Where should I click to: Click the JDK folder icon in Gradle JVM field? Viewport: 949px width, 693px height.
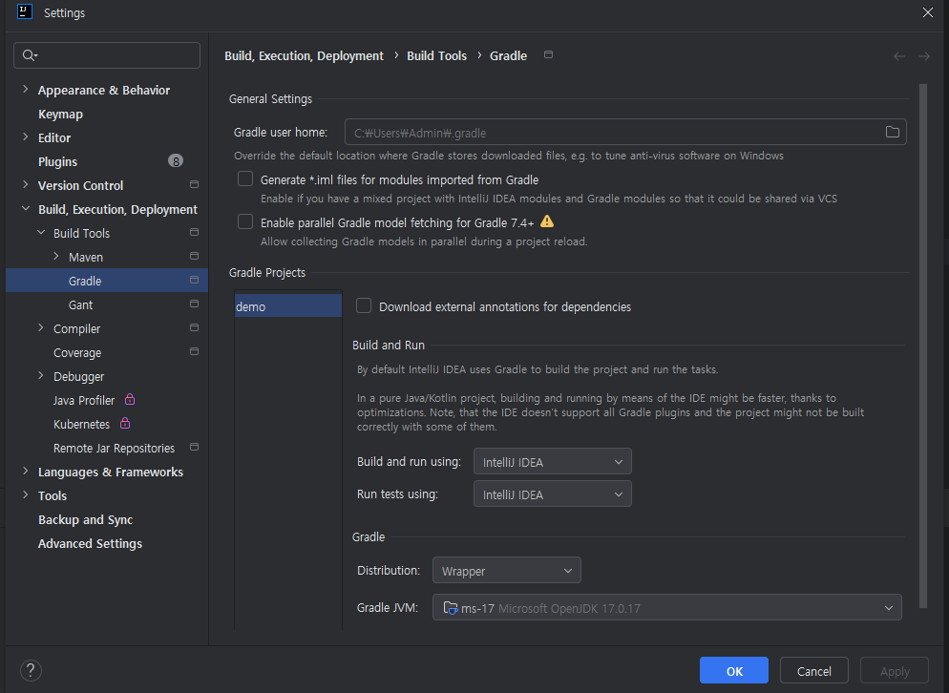click(x=451, y=608)
